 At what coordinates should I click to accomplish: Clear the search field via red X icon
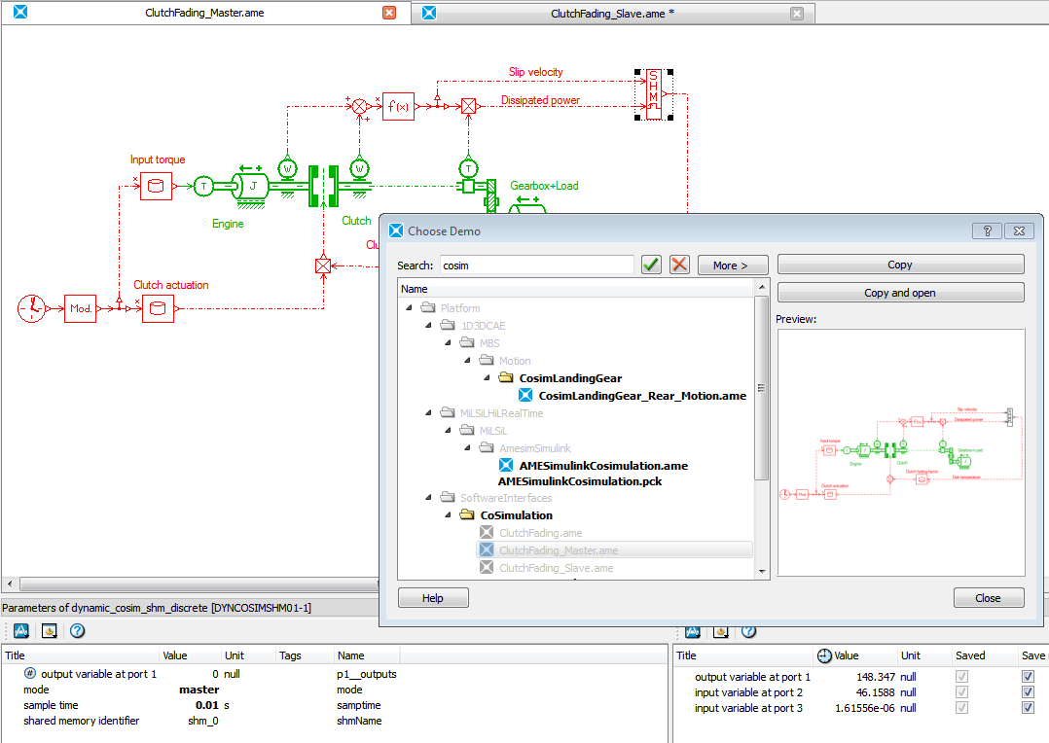(x=678, y=264)
